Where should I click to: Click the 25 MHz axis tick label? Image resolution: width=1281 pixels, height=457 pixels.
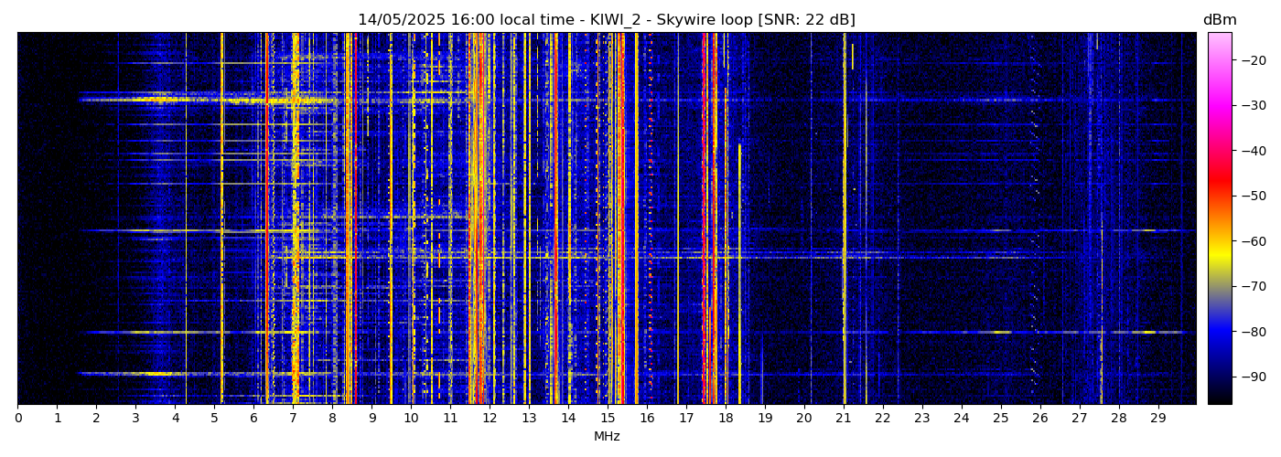pos(1001,418)
